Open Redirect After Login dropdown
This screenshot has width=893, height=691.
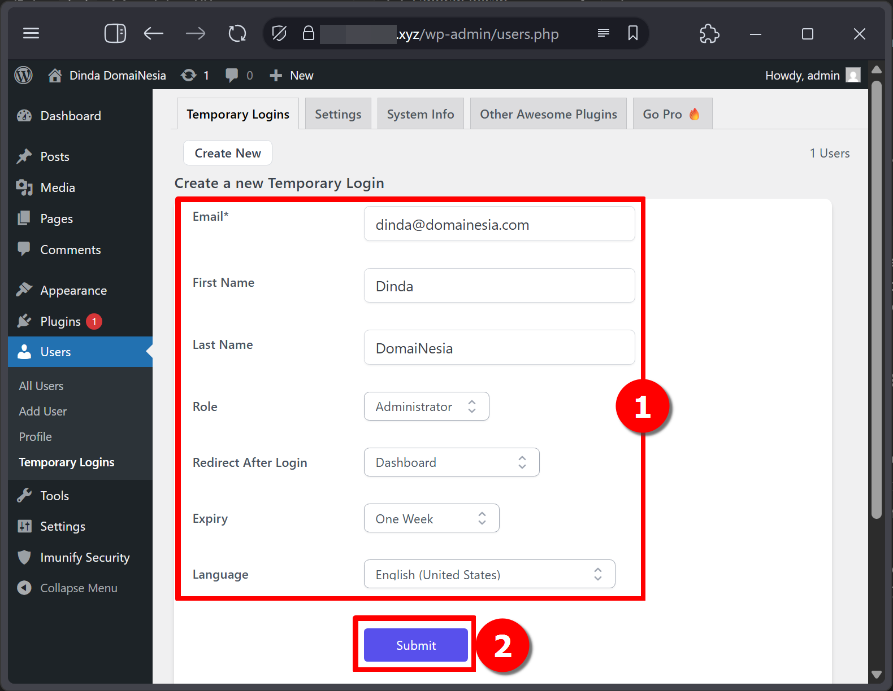452,462
